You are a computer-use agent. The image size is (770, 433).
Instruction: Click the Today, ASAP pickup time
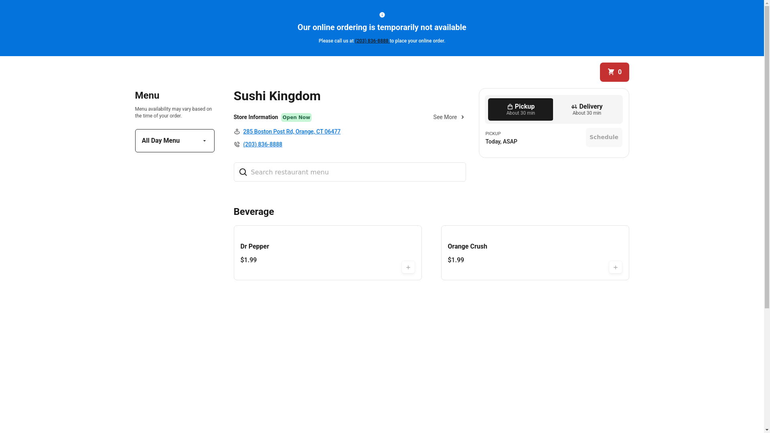(501, 142)
